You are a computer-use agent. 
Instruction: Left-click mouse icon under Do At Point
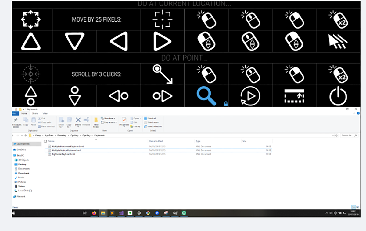coord(206,74)
